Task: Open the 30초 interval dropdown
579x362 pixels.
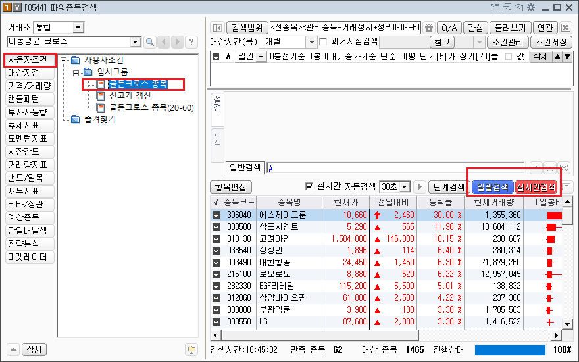Action: [405, 186]
